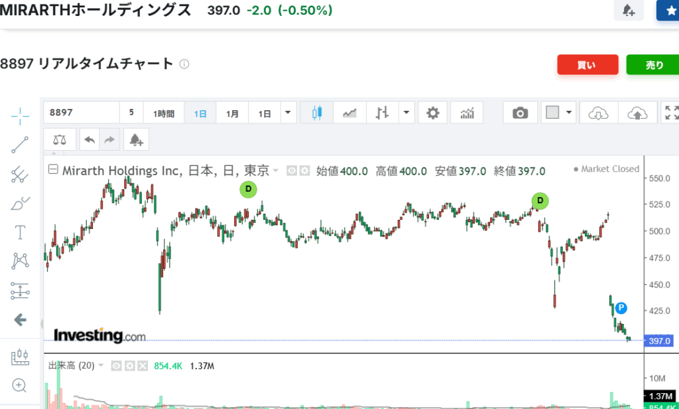Screen dimensions: 679x409
Task: Click the zoom in magnifier tool
Action: tap(19, 385)
